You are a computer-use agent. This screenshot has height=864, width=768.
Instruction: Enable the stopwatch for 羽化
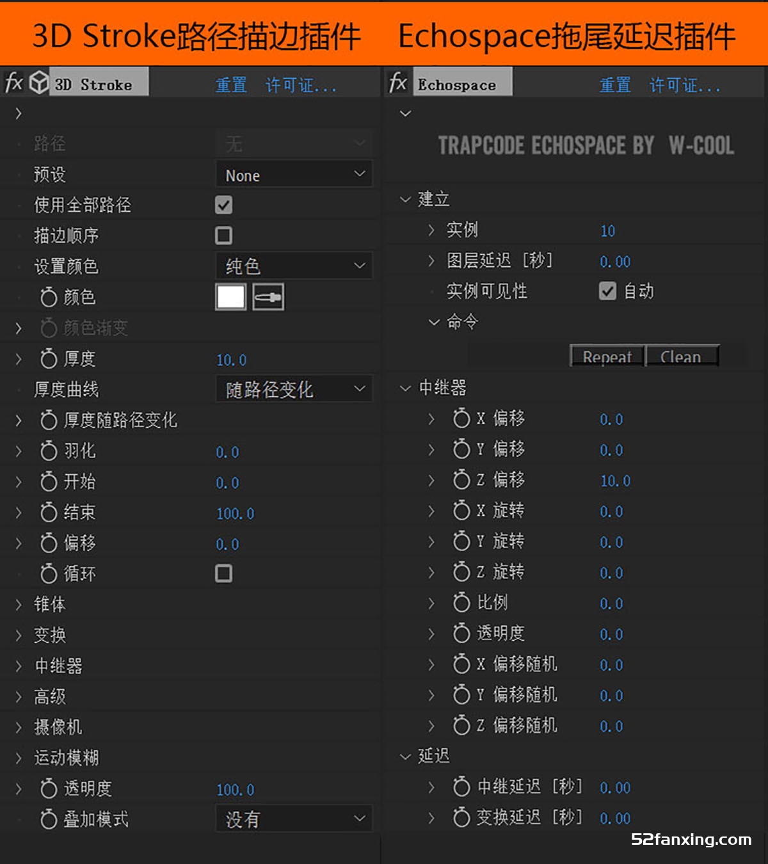click(x=49, y=451)
